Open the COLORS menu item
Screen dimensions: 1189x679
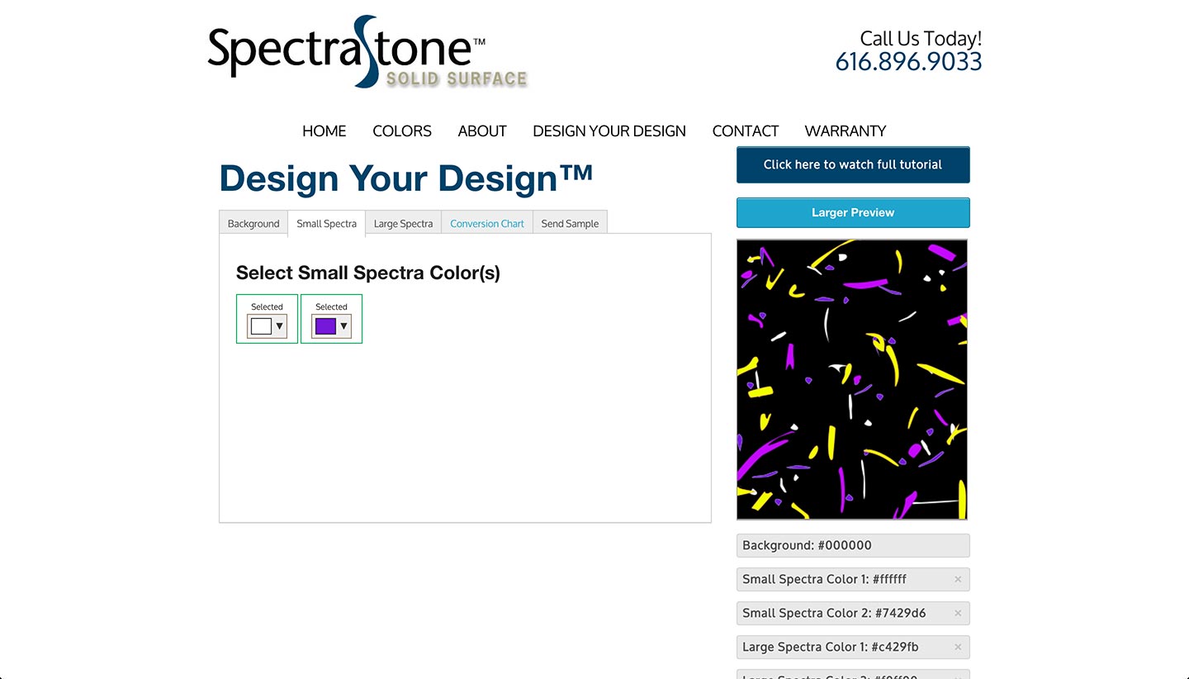pos(402,131)
